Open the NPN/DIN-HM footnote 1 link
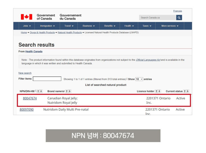Viewport: 206px width, 153px height. pos(36,91)
